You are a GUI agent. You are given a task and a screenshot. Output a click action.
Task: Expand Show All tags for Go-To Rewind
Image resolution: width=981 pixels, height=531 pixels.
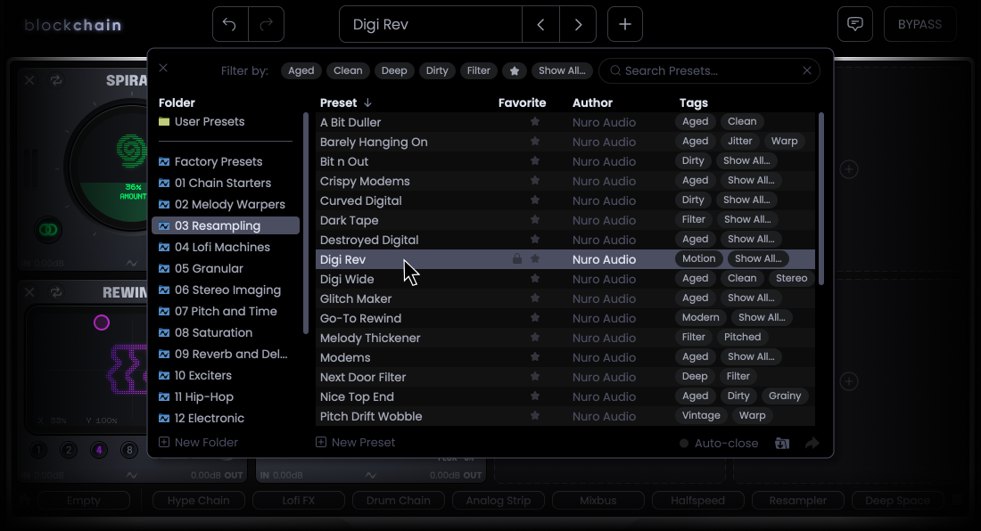762,317
